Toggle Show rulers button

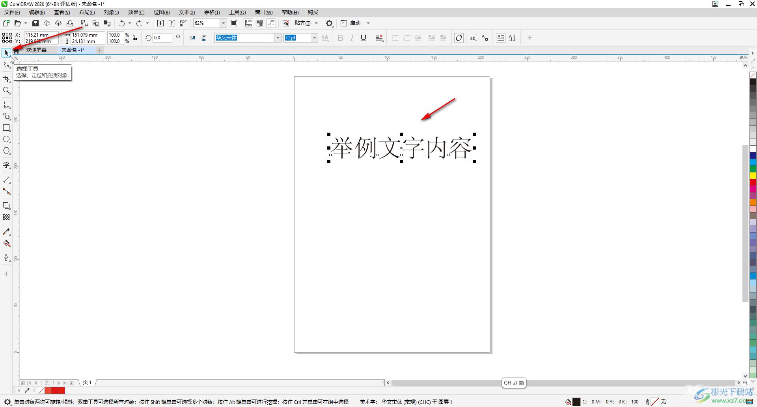[248, 23]
